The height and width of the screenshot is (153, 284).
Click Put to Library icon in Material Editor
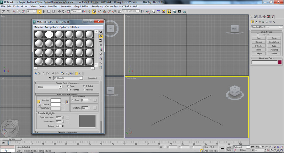(62, 73)
